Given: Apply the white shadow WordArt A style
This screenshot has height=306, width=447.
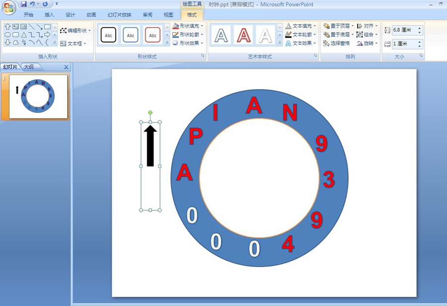Looking at the screenshot, I should pos(265,35).
